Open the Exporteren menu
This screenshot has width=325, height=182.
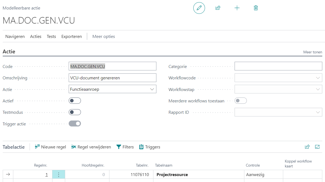click(x=71, y=36)
